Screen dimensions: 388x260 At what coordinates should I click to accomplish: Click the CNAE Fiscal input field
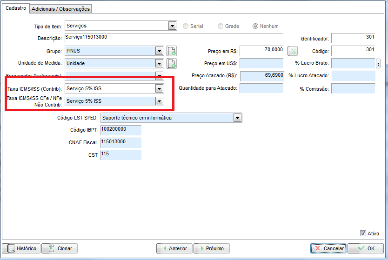120,142
